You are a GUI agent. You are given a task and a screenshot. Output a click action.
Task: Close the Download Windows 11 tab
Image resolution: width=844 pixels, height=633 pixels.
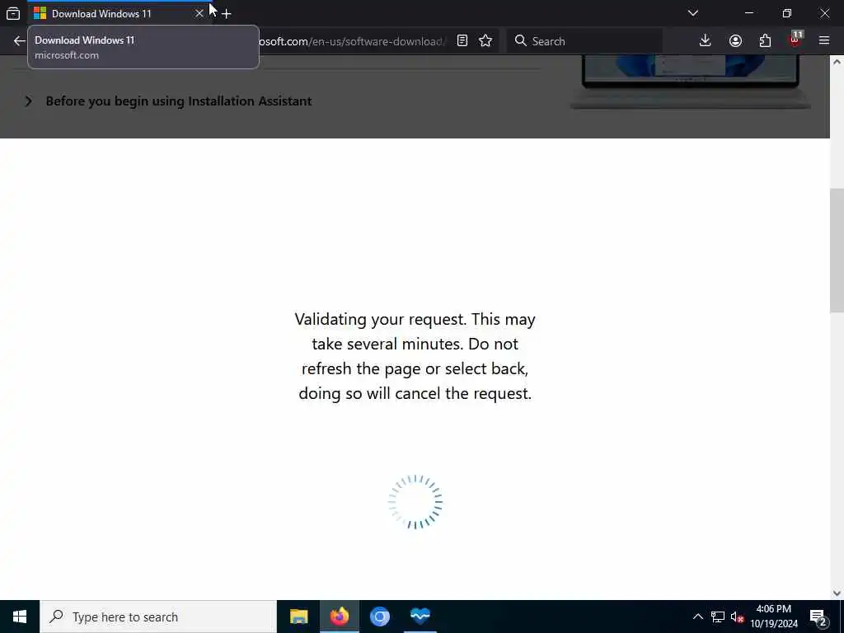(199, 13)
